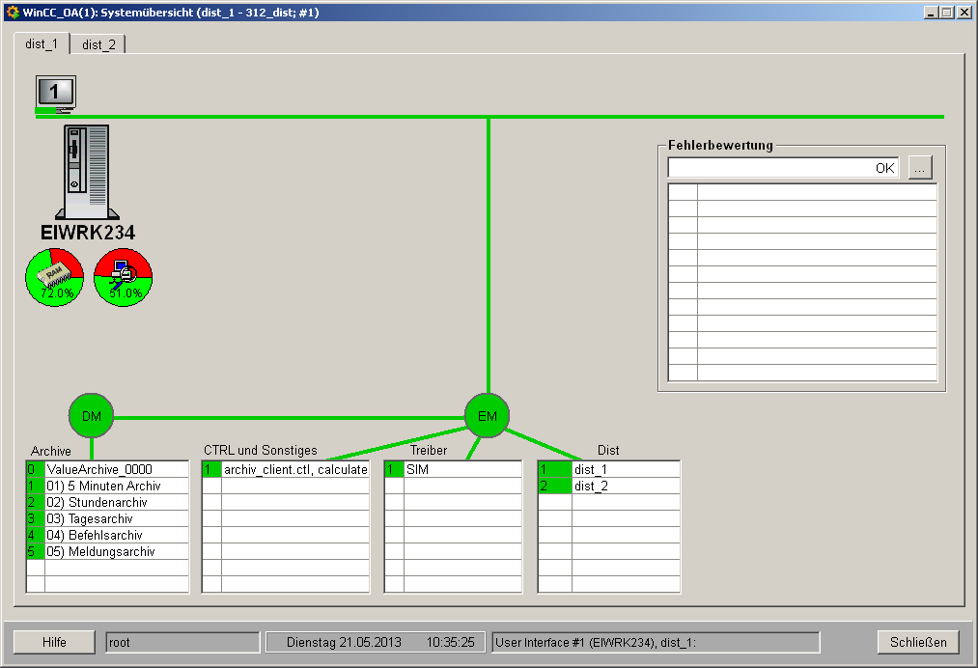Click the root user name field
978x668 pixels.
[x=182, y=642]
